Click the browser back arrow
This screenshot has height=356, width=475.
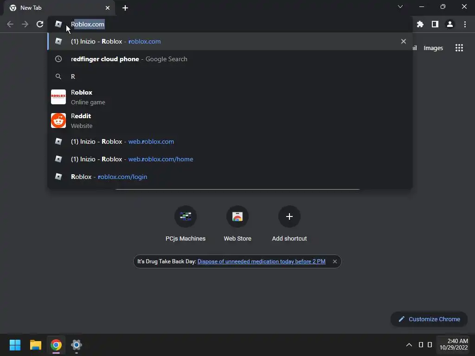tap(10, 24)
